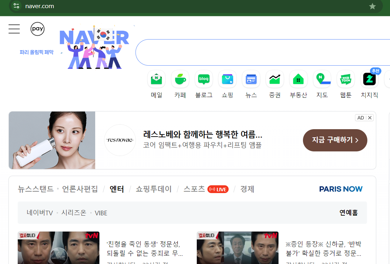Click the res novae brand logo
This screenshot has height=264, width=390.
(120, 140)
